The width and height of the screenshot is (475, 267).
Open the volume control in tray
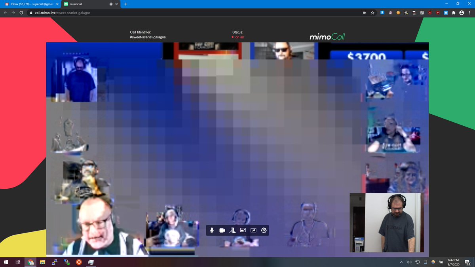(x=409, y=262)
